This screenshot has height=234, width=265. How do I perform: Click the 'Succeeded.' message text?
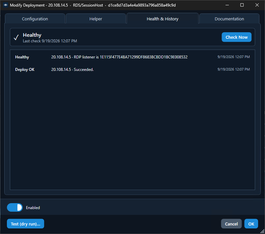(x=84, y=70)
